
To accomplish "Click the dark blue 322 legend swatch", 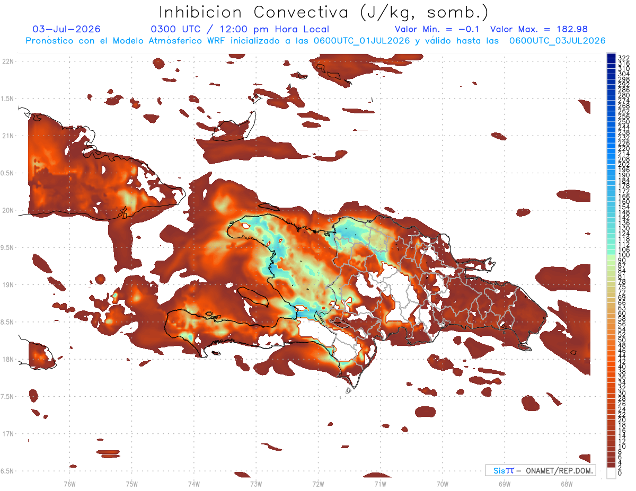I will point(611,56).
